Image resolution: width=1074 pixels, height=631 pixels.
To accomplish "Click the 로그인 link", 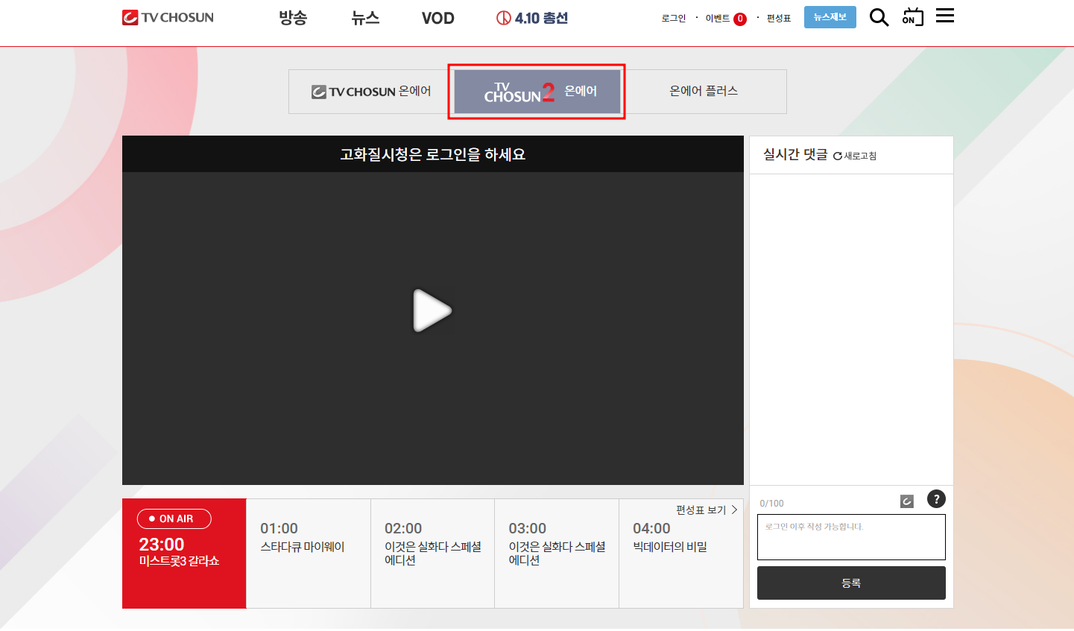I will click(x=674, y=19).
